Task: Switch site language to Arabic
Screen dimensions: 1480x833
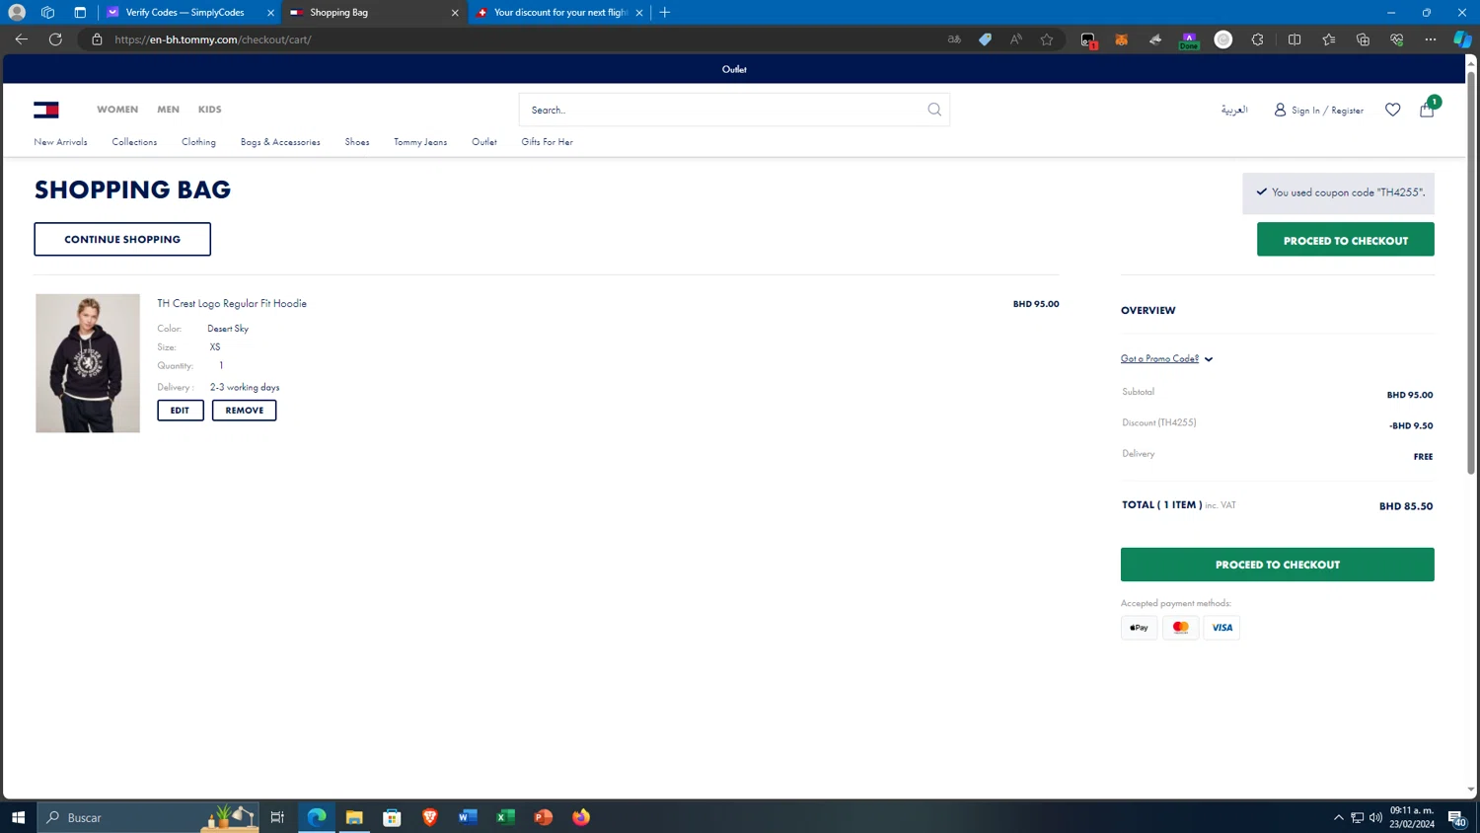Action: [x=1234, y=110]
